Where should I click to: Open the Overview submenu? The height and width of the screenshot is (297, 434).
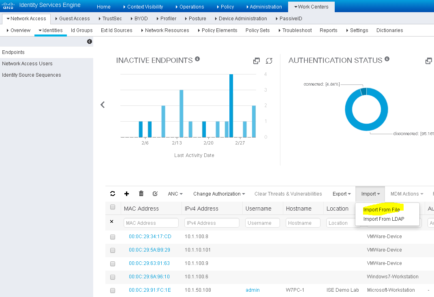tap(19, 30)
